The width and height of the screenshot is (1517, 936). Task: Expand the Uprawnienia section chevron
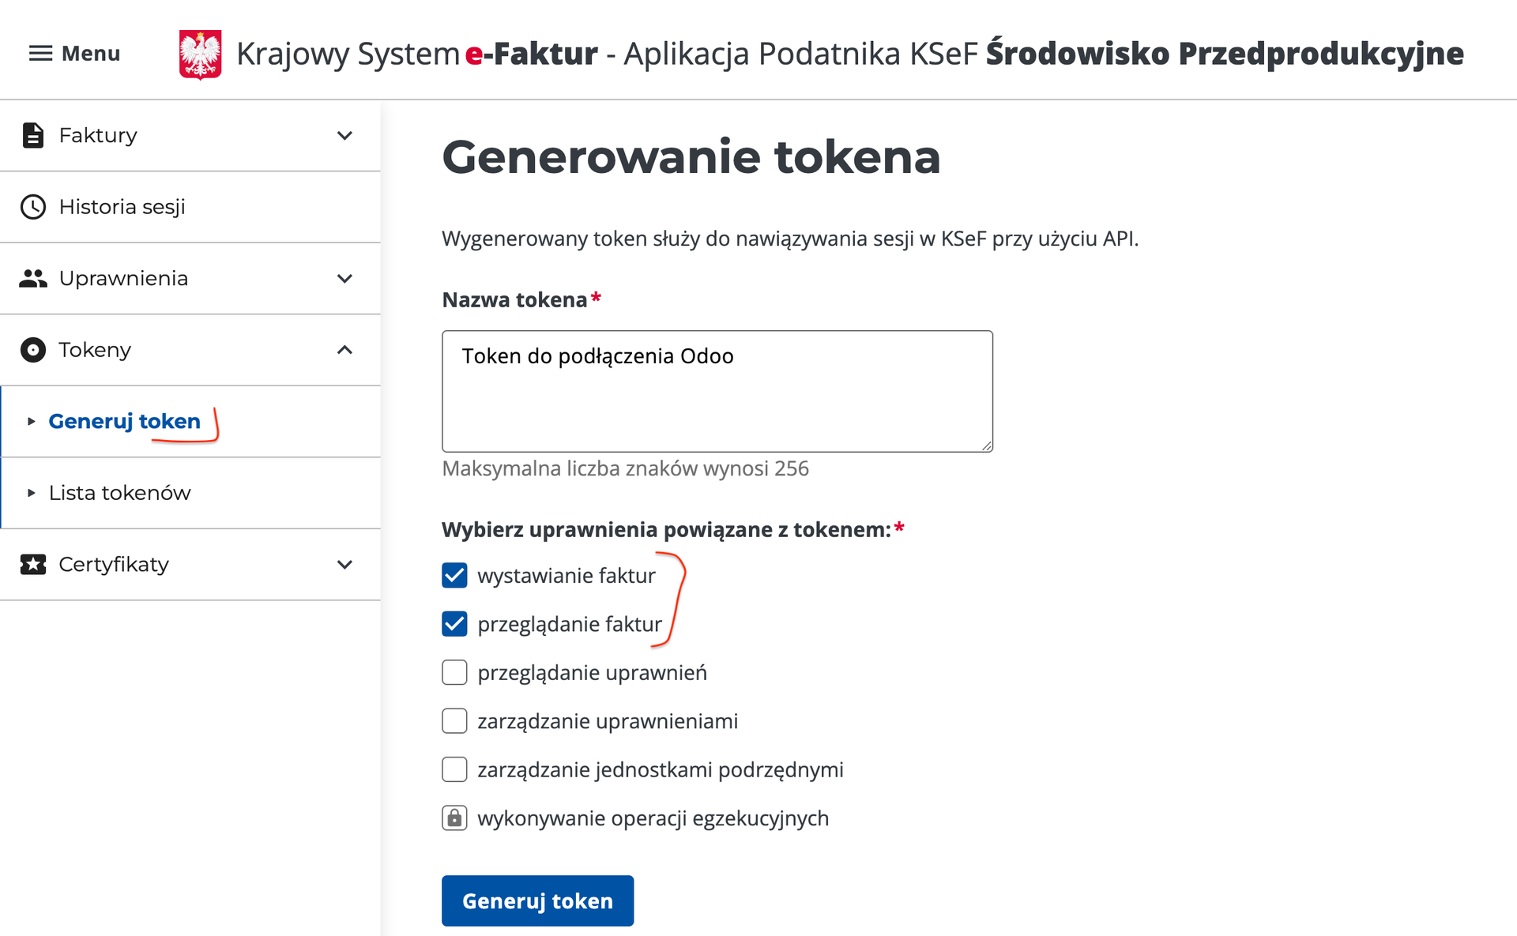pos(344,279)
